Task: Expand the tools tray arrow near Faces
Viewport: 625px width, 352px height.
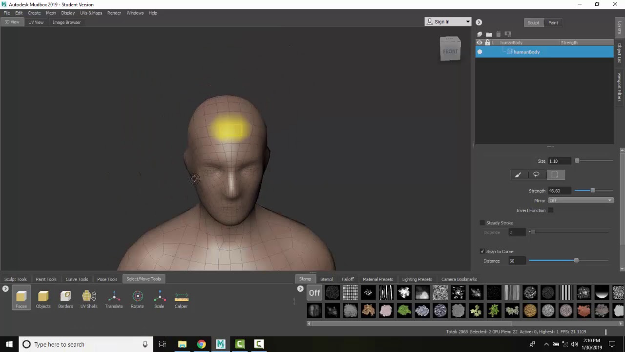Action: click(5, 289)
